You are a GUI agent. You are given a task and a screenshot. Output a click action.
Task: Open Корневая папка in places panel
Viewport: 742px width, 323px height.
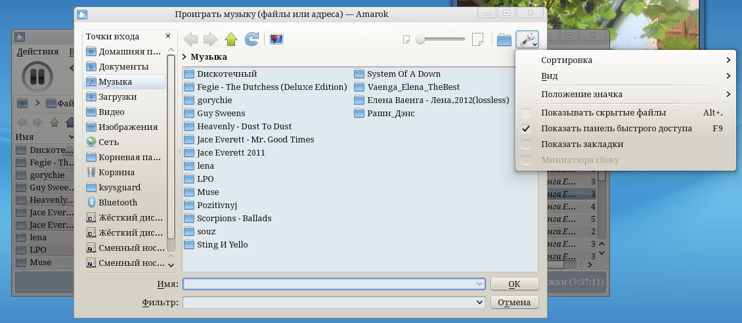pyautogui.click(x=125, y=157)
